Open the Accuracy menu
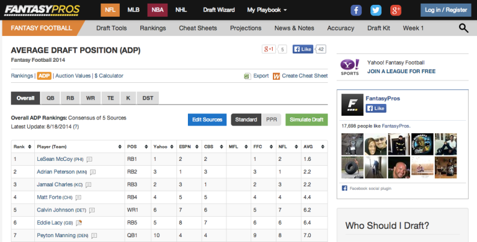Viewport: 477px width, 242px height. [341, 28]
